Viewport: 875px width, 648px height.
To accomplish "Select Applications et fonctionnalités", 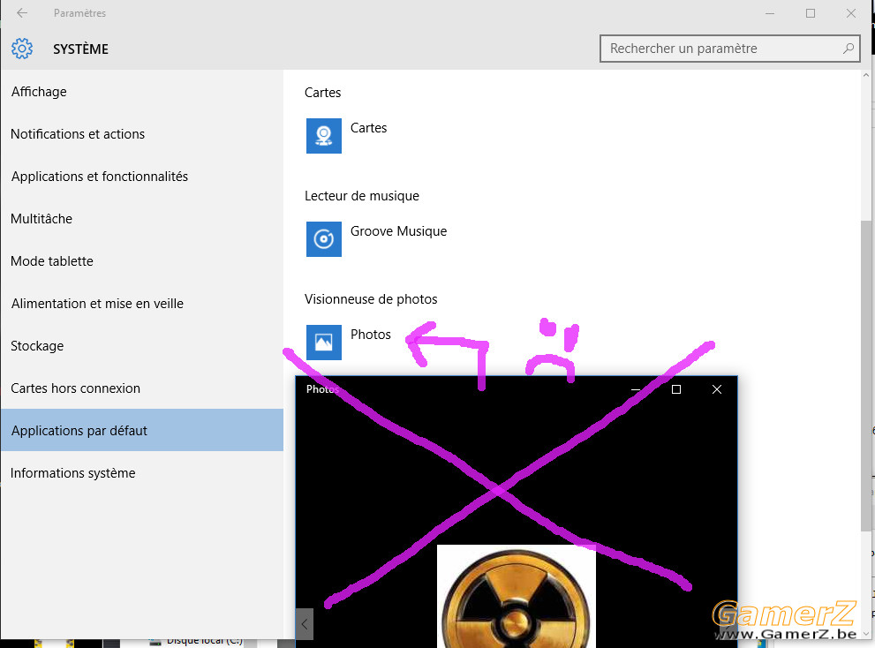I will tap(142, 177).
